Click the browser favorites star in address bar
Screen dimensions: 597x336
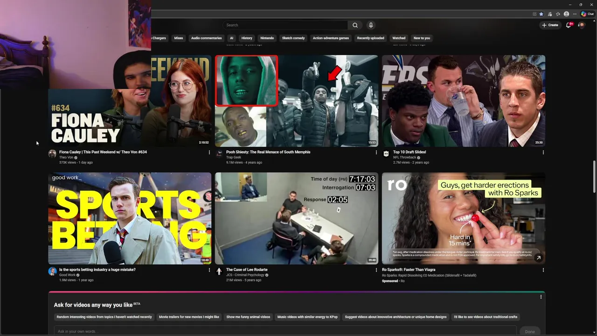coord(541,14)
